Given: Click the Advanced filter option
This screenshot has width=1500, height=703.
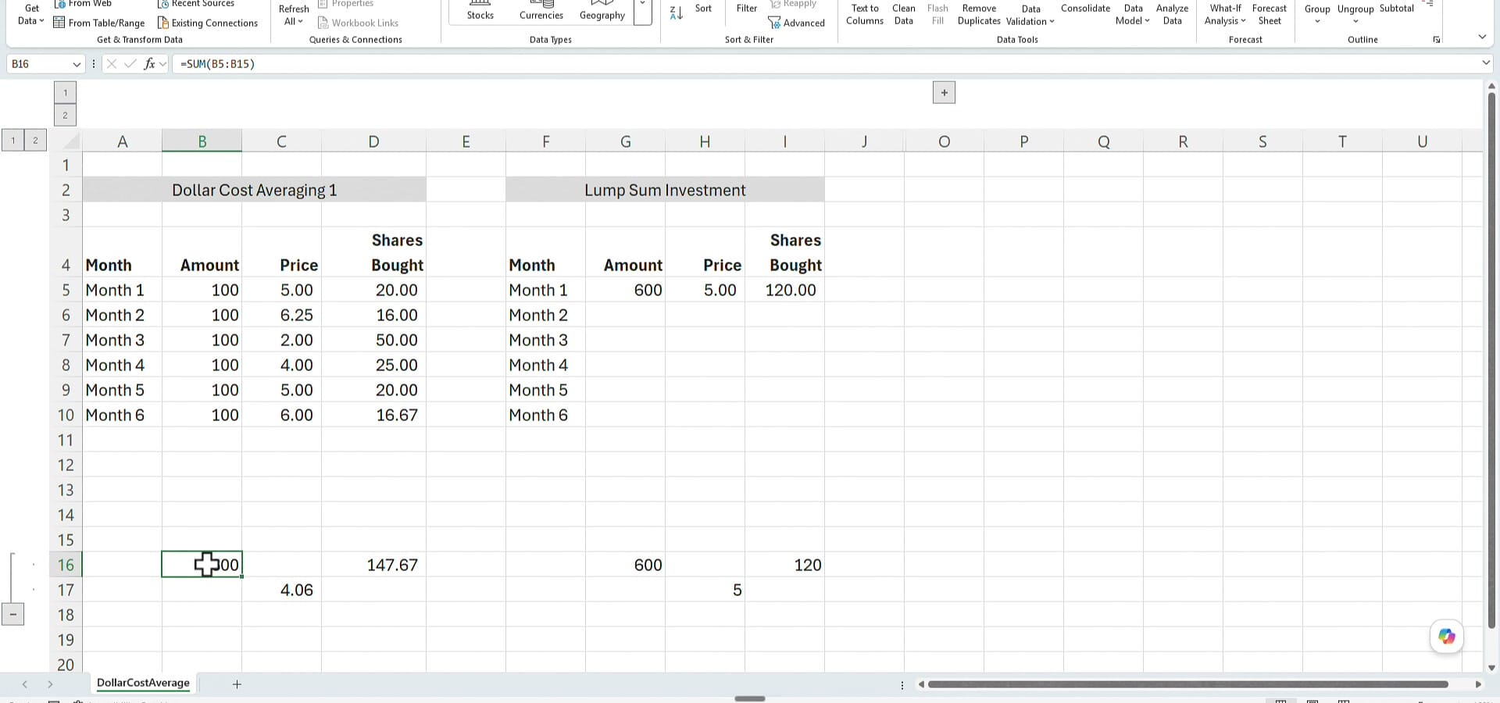Looking at the screenshot, I should tap(797, 23).
